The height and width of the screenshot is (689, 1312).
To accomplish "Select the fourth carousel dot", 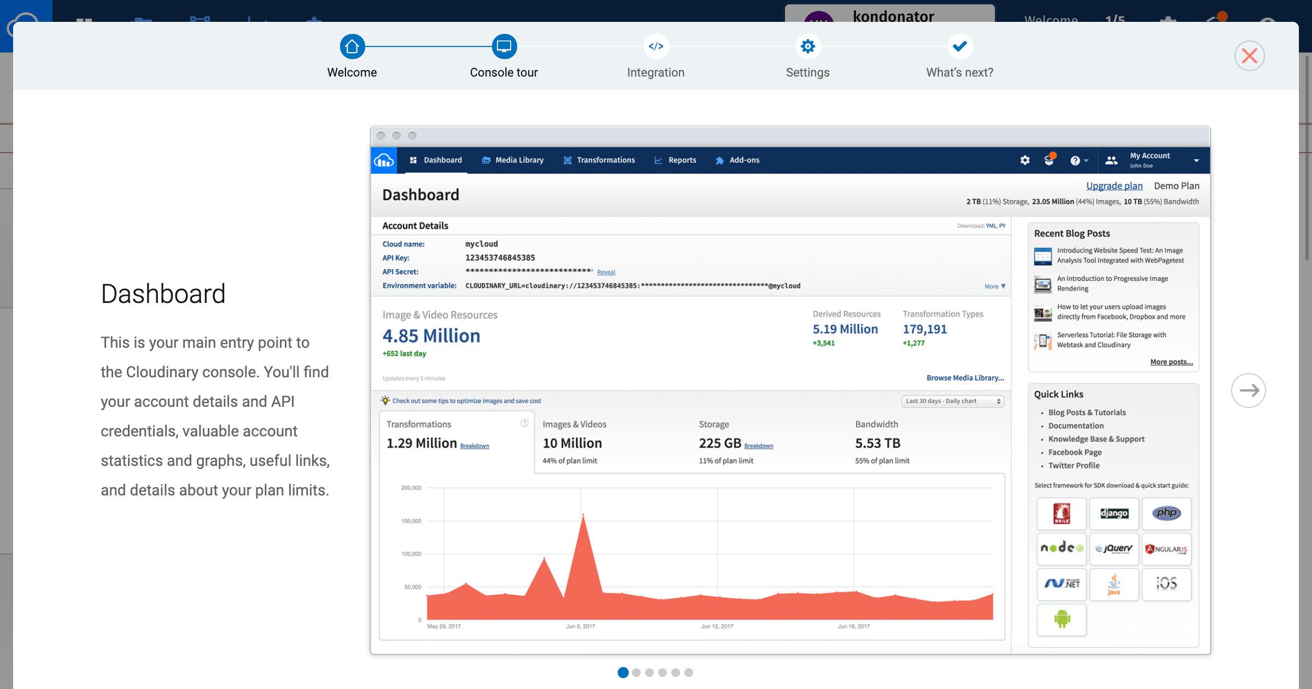I will click(x=663, y=673).
